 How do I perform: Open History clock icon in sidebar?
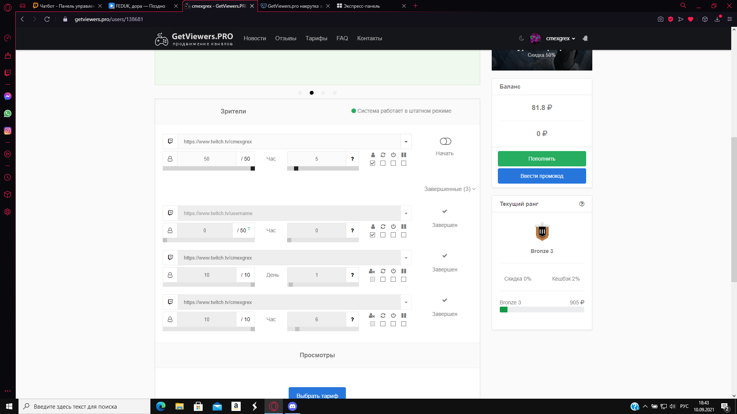[8, 177]
